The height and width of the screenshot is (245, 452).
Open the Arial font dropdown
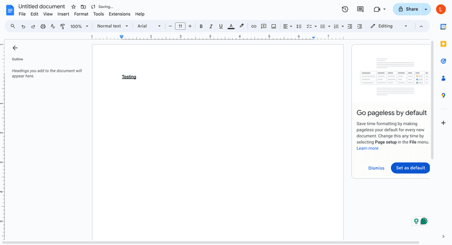pyautogui.click(x=149, y=26)
